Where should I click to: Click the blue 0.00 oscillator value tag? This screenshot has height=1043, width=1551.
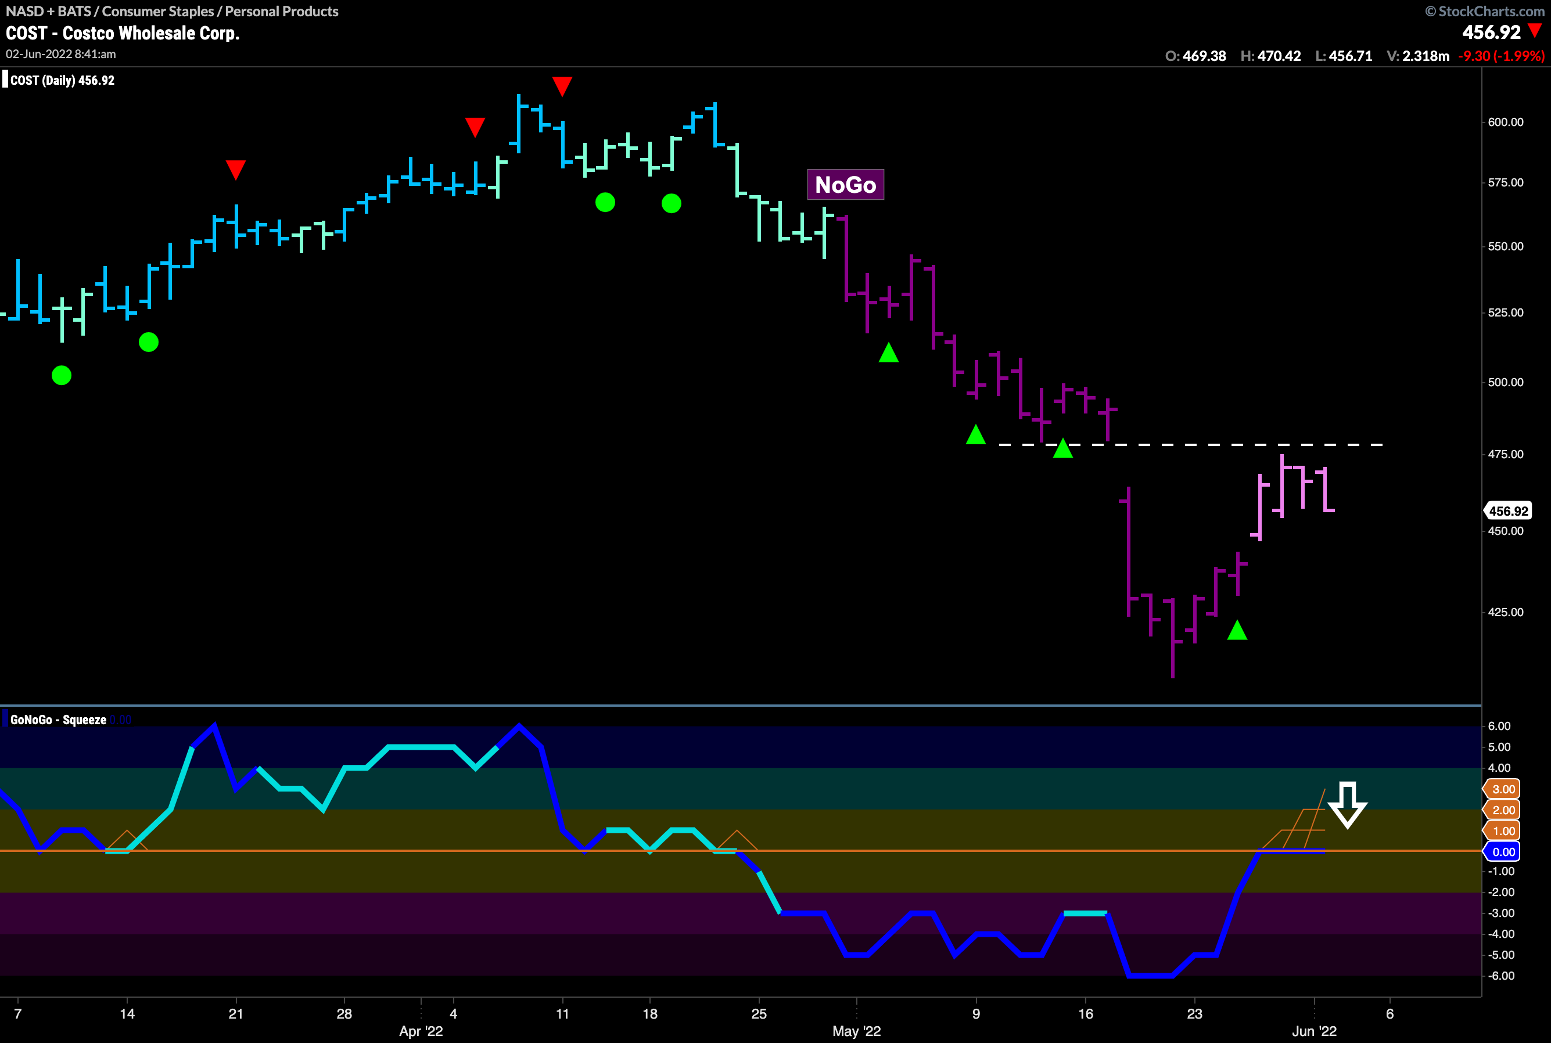tap(1502, 851)
